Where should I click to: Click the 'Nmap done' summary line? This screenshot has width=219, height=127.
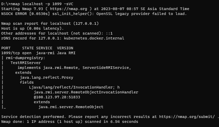tap(70, 122)
